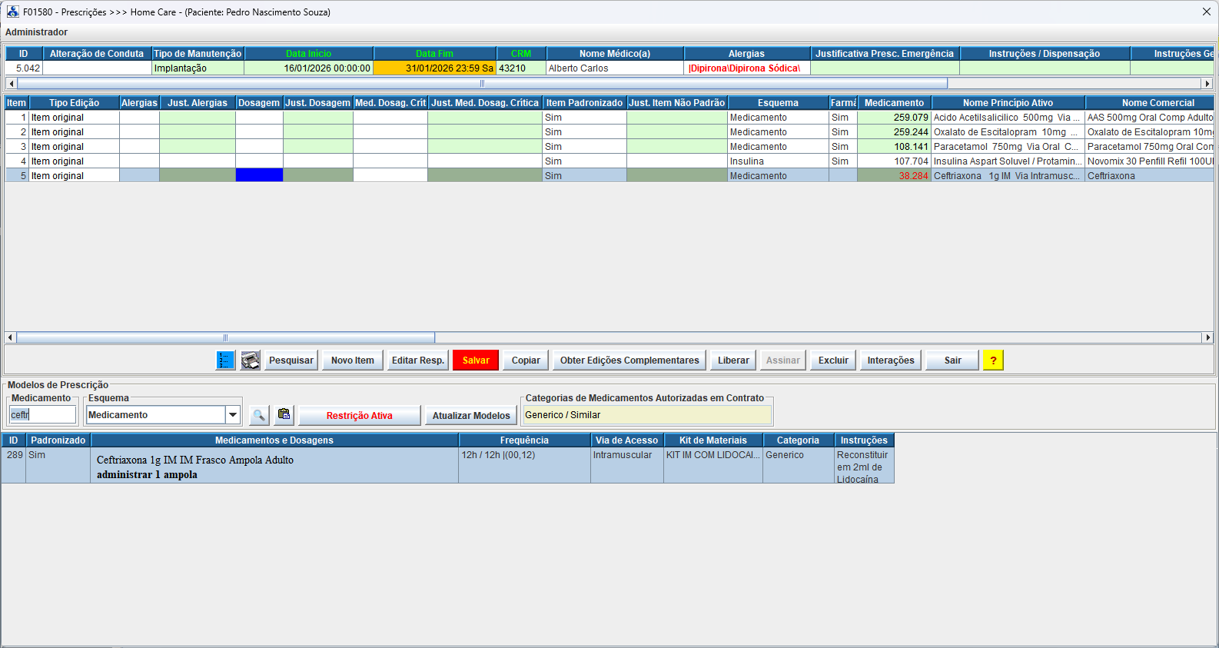Select the Esquema combo box showing Medicamento
This screenshot has width=1219, height=648.
[156, 415]
